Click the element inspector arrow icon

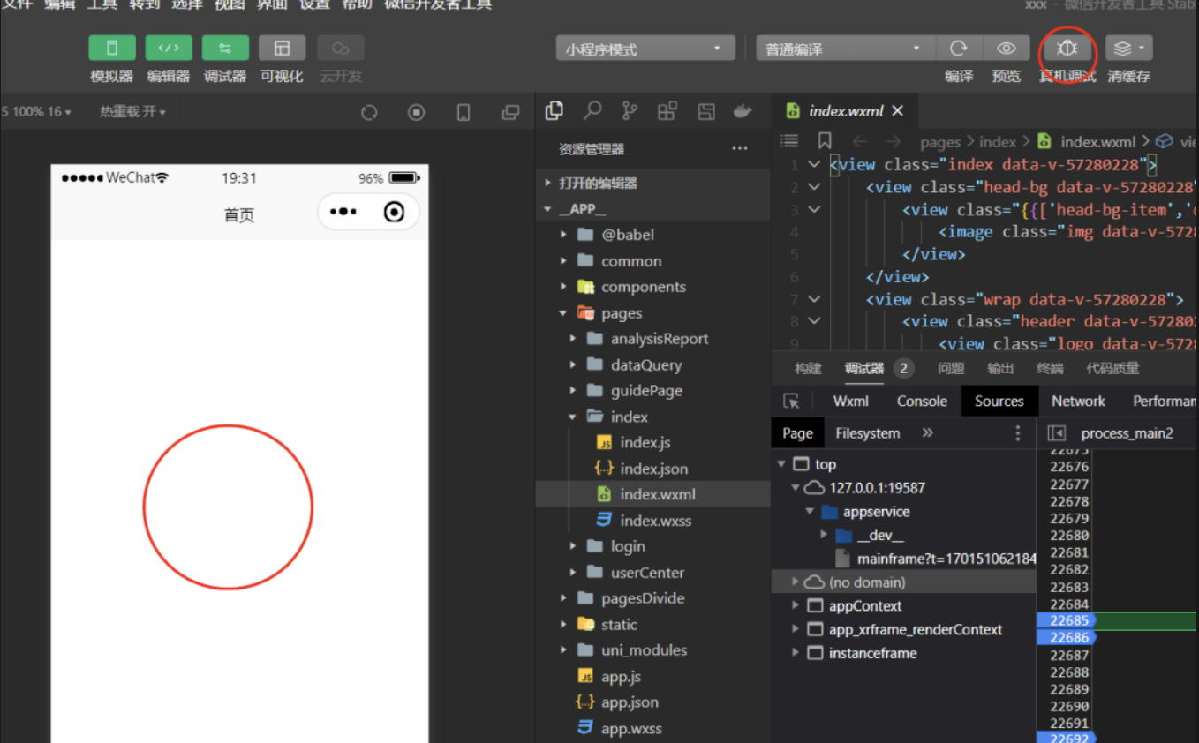pyautogui.click(x=791, y=402)
